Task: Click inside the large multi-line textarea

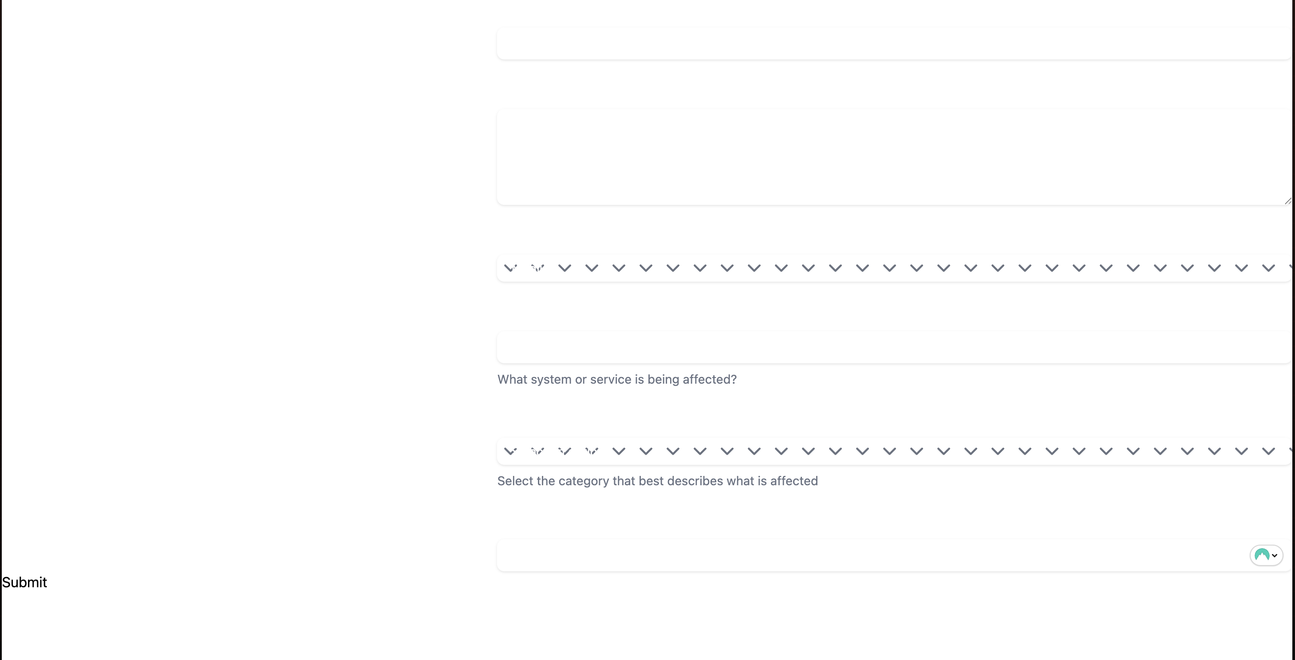Action: [893, 157]
